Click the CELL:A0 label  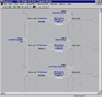(x=32, y=18)
